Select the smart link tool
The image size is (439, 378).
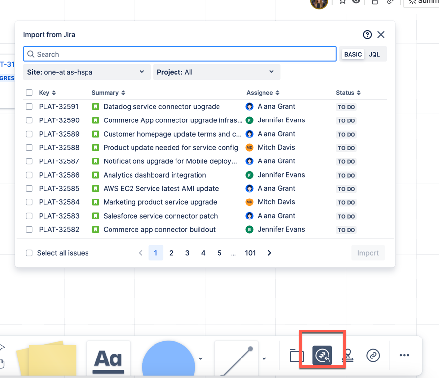pos(373,356)
